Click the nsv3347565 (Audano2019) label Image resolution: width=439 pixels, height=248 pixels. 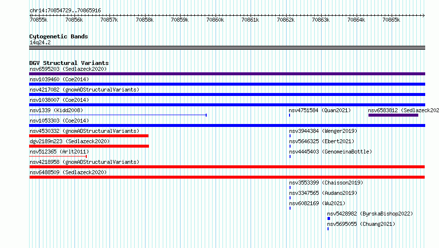(323, 193)
